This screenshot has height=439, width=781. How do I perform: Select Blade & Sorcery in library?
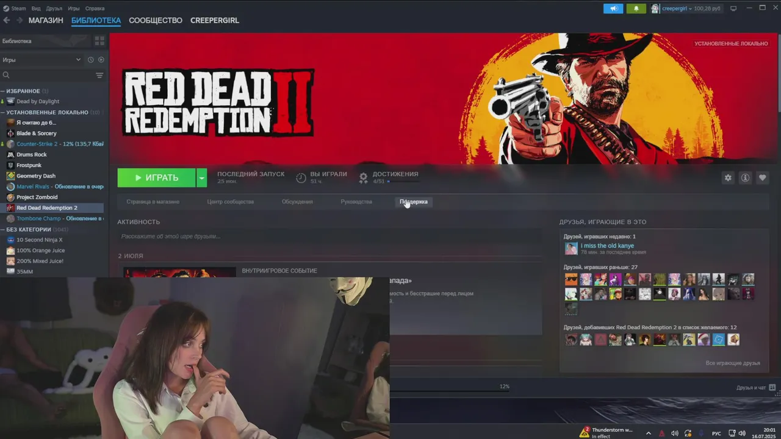(37, 133)
